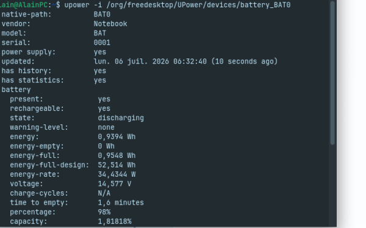Click the voltage value 14,577 V
Screen dimensions: 366x228
(x=115, y=184)
